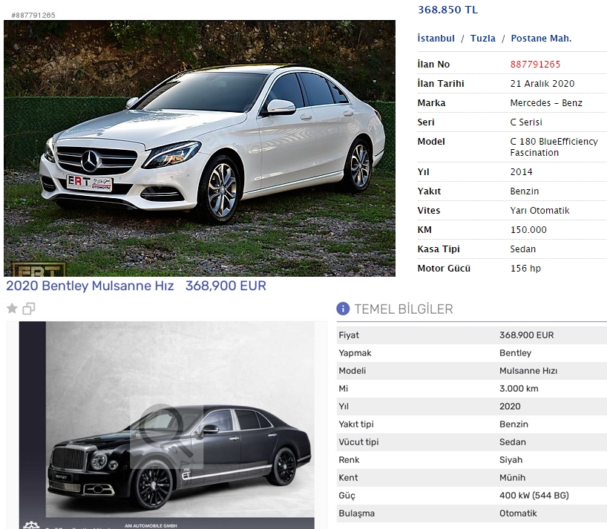The image size is (607, 529).
Task: Click the #887791265 caption above the photo
Action: pyautogui.click(x=33, y=15)
